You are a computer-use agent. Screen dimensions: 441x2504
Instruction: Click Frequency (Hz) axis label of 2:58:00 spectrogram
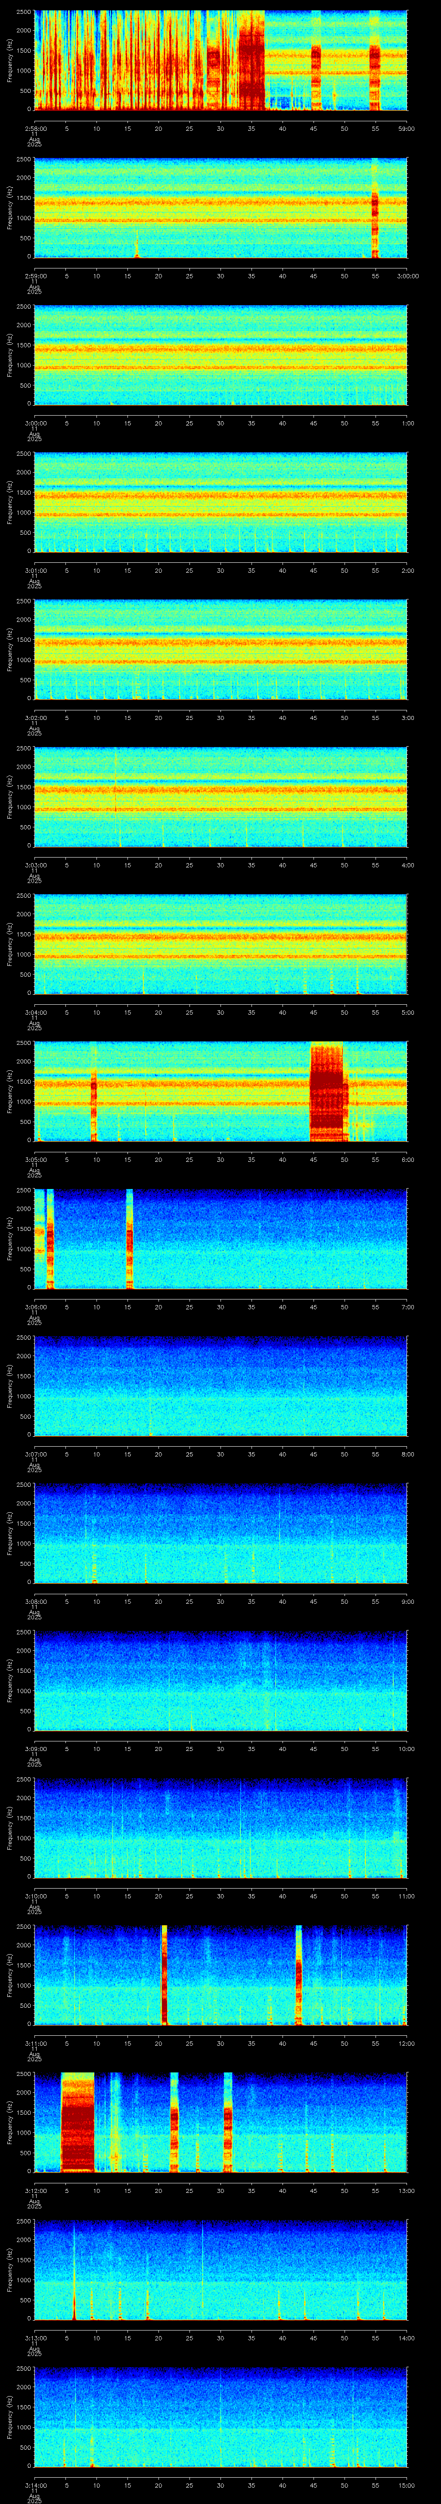click(11, 60)
